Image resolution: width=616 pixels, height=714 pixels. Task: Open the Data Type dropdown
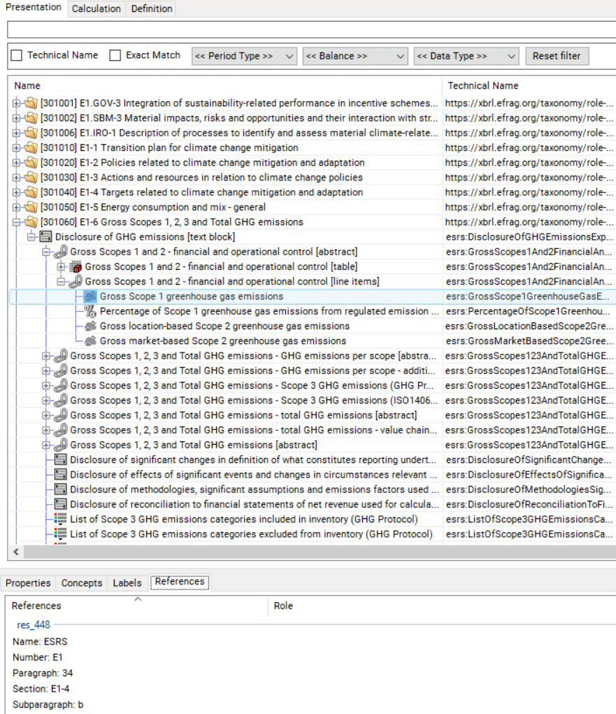(466, 56)
